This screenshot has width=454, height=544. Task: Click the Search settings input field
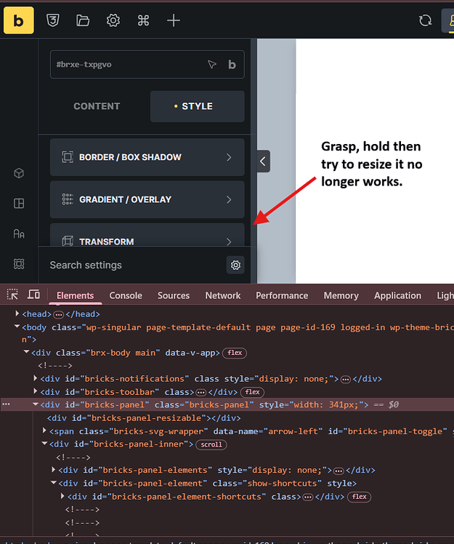(x=135, y=265)
